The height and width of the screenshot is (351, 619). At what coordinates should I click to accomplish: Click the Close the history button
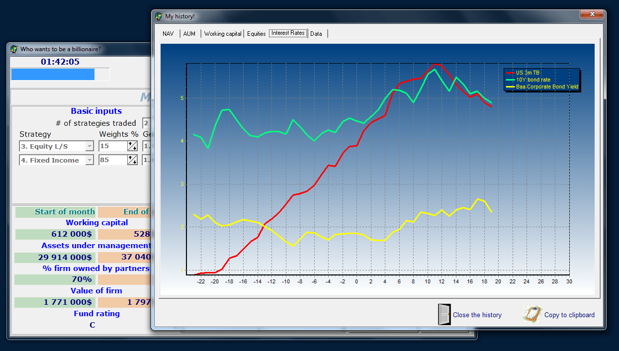(476, 314)
